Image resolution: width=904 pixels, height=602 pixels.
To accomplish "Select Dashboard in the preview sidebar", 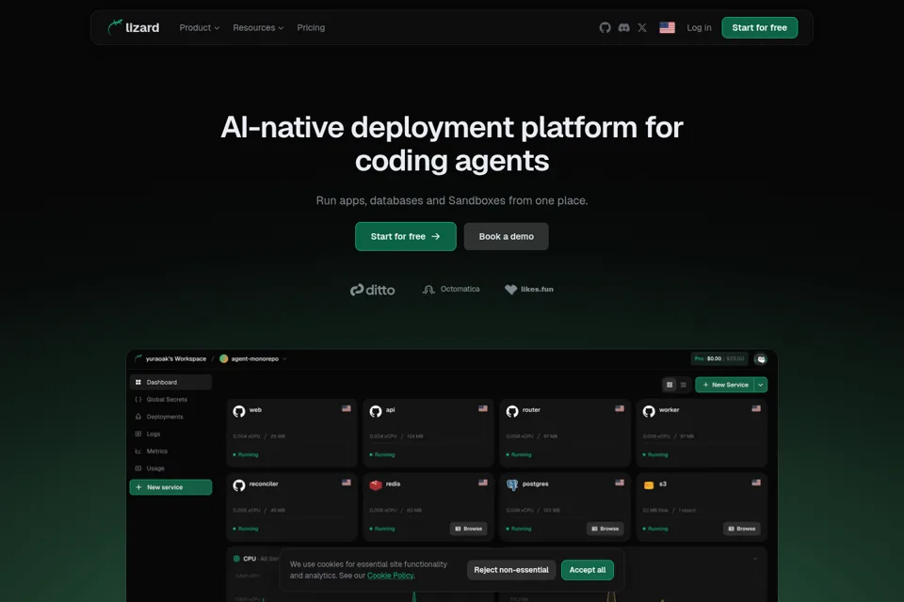I will pos(170,382).
